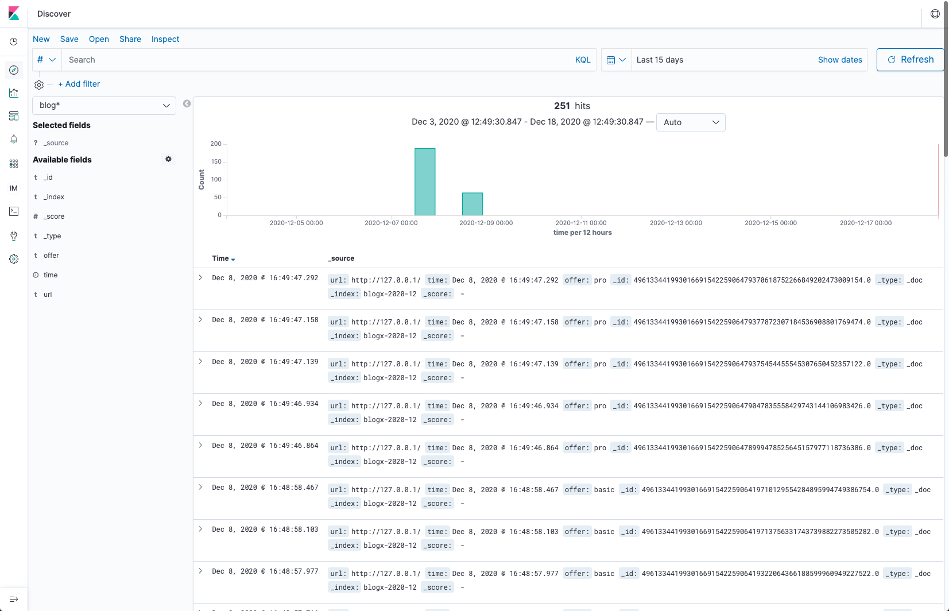The width and height of the screenshot is (949, 611).
Task: Click the question mark icon beside _source
Action: tap(36, 143)
